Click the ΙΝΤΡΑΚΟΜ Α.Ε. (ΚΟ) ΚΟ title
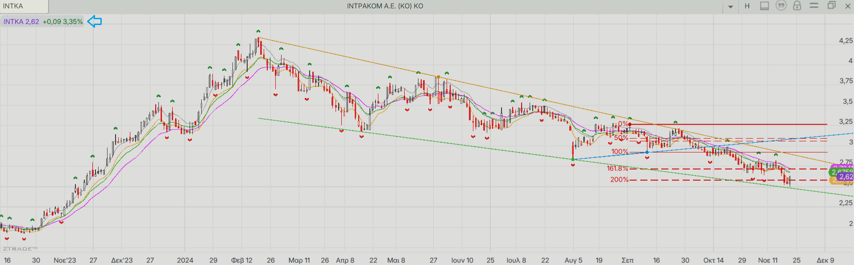 [385, 6]
